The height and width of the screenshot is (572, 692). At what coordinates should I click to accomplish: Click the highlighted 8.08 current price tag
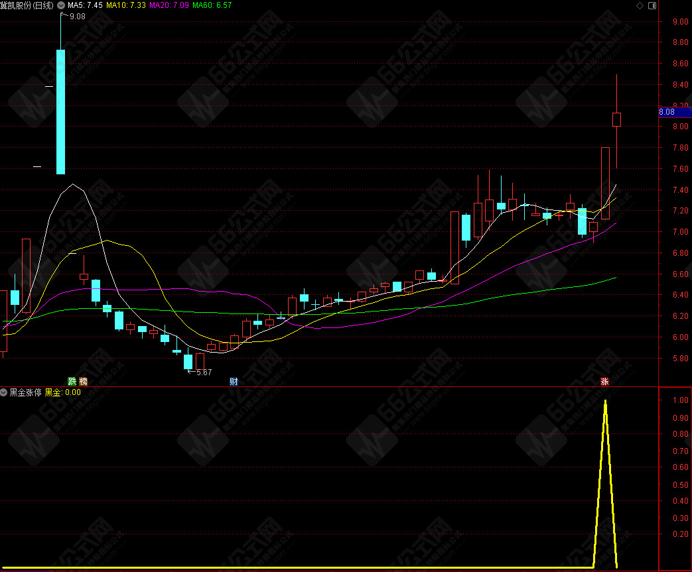pyautogui.click(x=675, y=112)
